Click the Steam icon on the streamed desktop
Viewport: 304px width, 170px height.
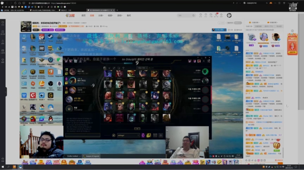(x=51, y=37)
